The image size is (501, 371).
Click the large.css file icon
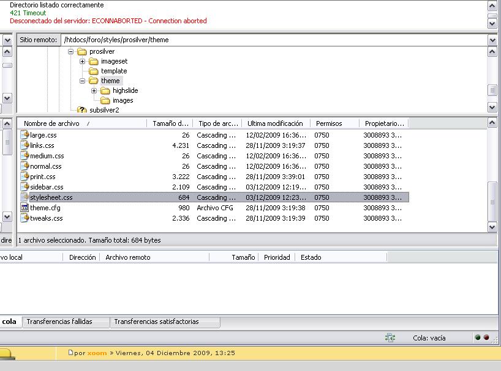24,135
